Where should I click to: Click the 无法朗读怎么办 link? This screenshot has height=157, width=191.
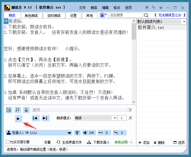pyautogui.click(x=170, y=15)
